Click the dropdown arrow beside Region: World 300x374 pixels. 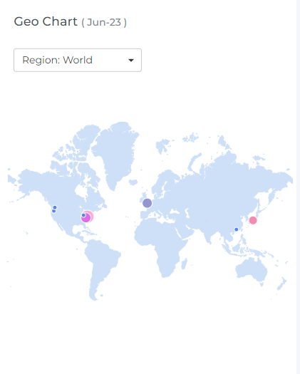tap(131, 61)
